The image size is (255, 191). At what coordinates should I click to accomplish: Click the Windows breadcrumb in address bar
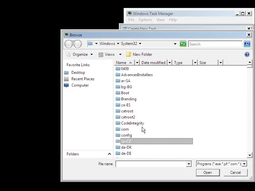pos(107,44)
